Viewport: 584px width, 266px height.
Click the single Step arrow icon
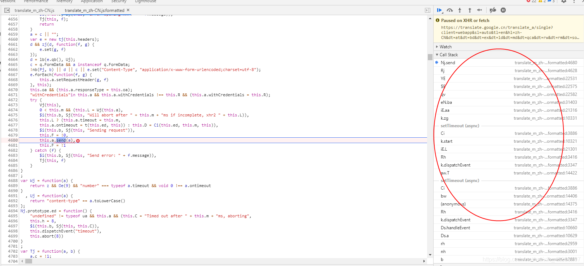point(479,10)
